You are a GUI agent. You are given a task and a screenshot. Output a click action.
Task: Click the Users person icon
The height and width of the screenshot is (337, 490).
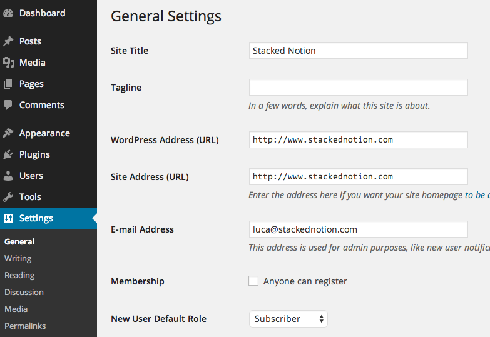coord(8,176)
